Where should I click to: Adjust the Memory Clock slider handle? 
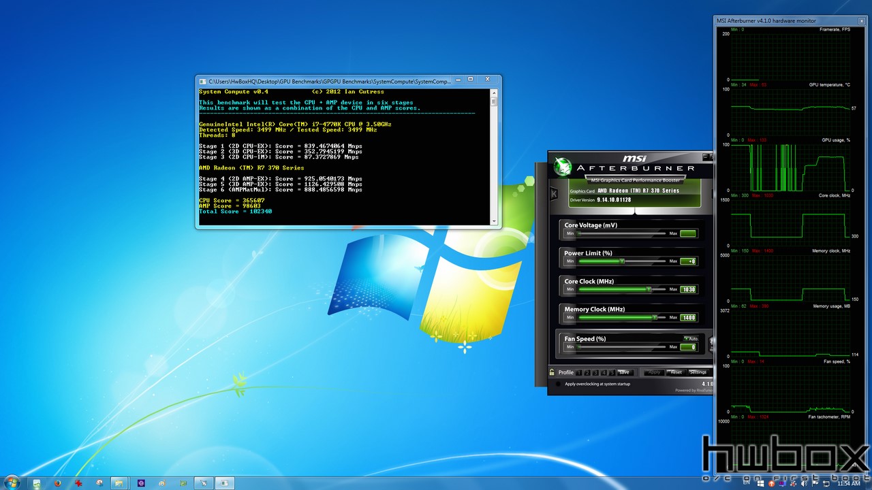[655, 317]
